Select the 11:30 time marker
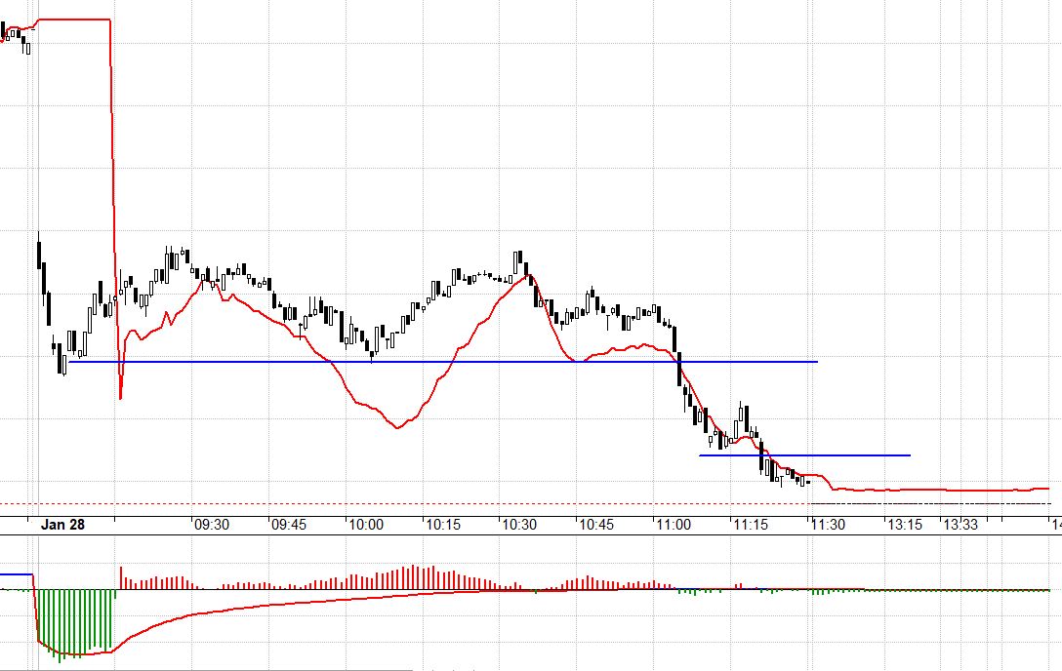Screen dimensions: 1062x671 828,524
